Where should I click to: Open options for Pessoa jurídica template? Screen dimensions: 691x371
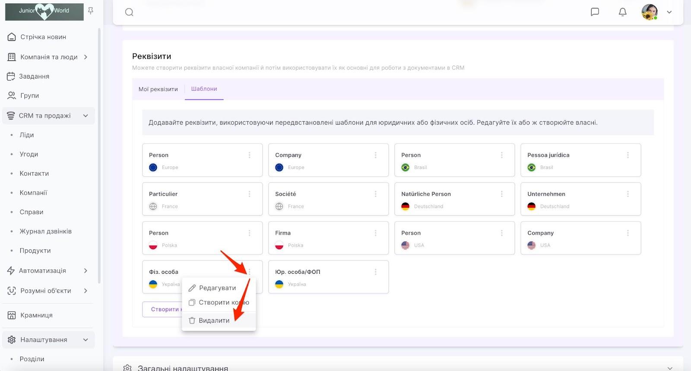(x=628, y=155)
